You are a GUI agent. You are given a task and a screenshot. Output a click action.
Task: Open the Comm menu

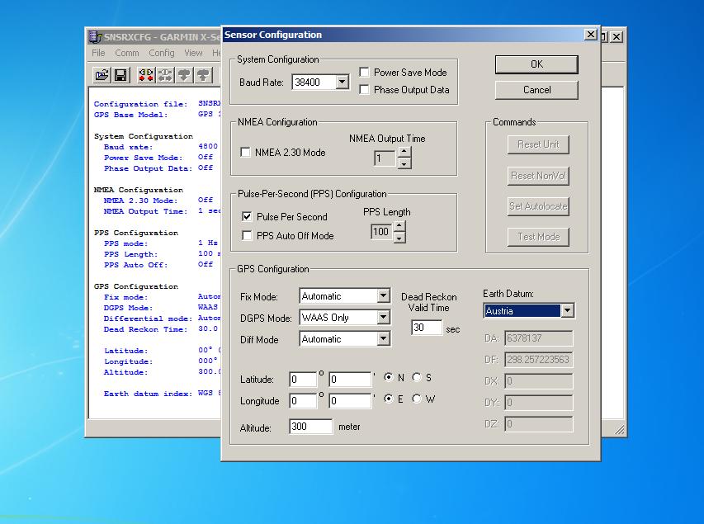pyautogui.click(x=127, y=53)
